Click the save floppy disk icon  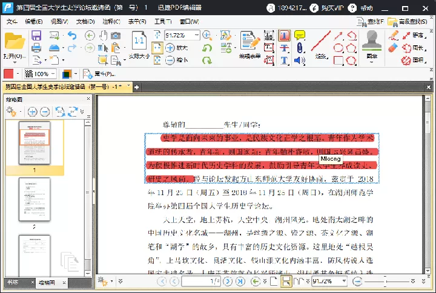[x=36, y=36]
